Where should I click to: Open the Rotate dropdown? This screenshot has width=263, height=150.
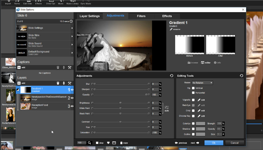202,83
